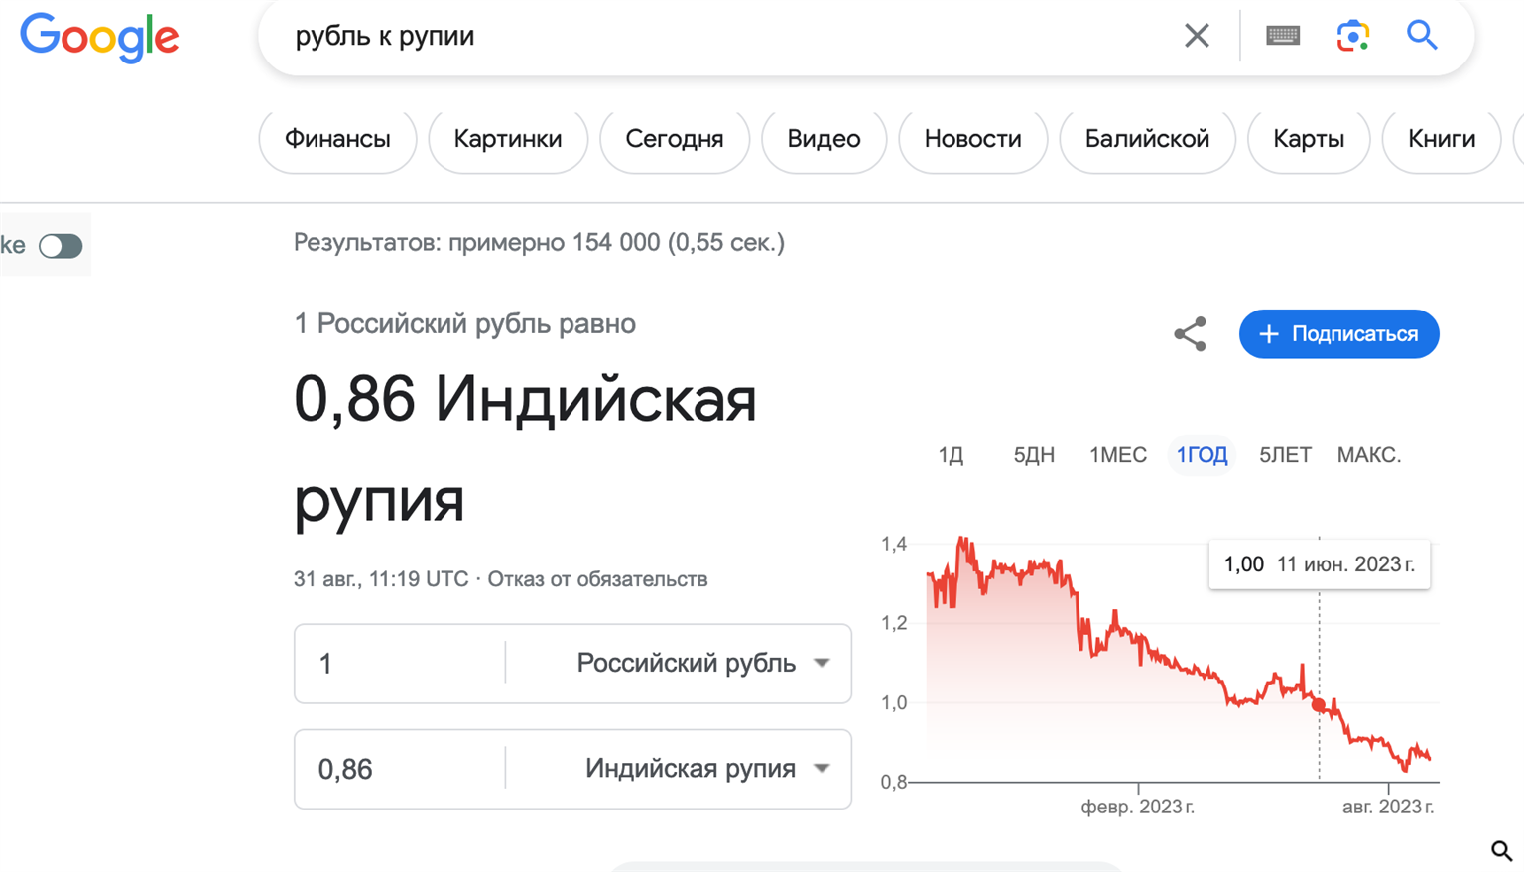Screen dimensions: 1524x872
Task: Select the 1Д chart range
Action: click(x=951, y=455)
